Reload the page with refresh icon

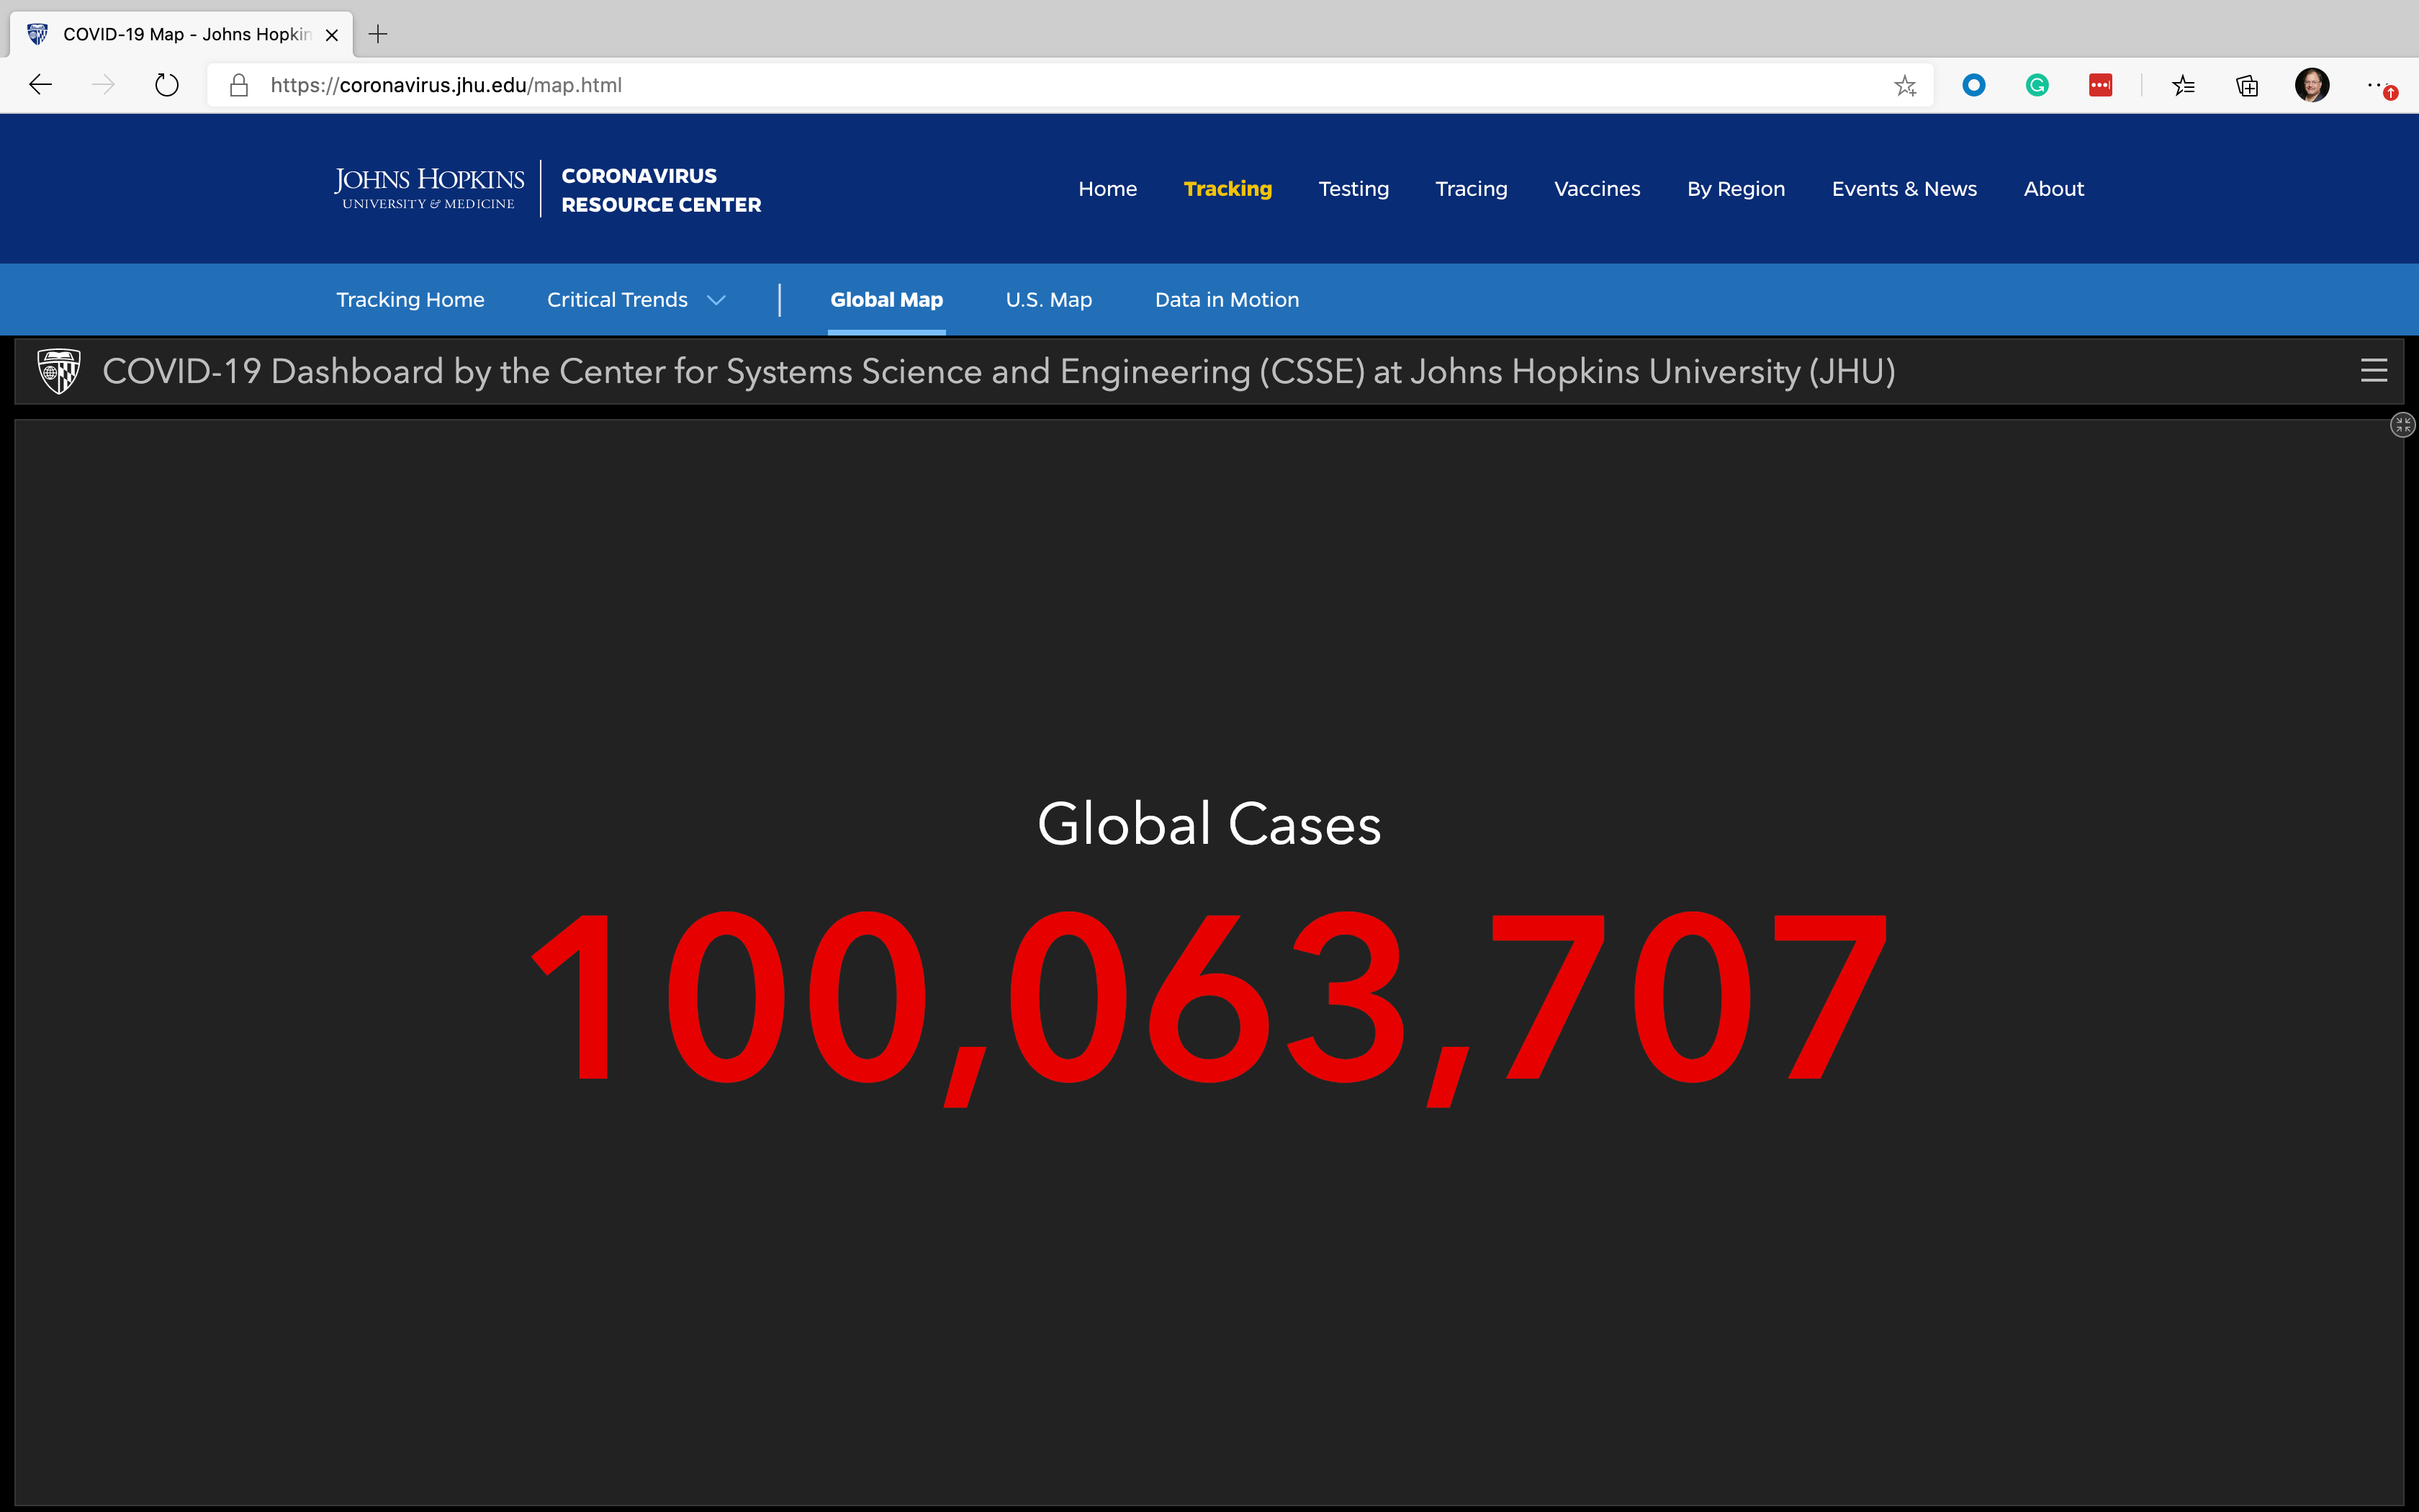(x=167, y=85)
